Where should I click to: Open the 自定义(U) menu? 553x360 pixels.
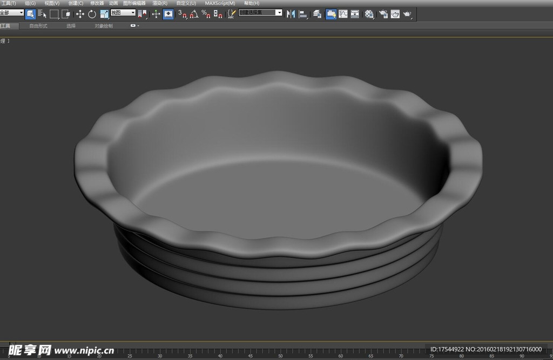click(186, 3)
